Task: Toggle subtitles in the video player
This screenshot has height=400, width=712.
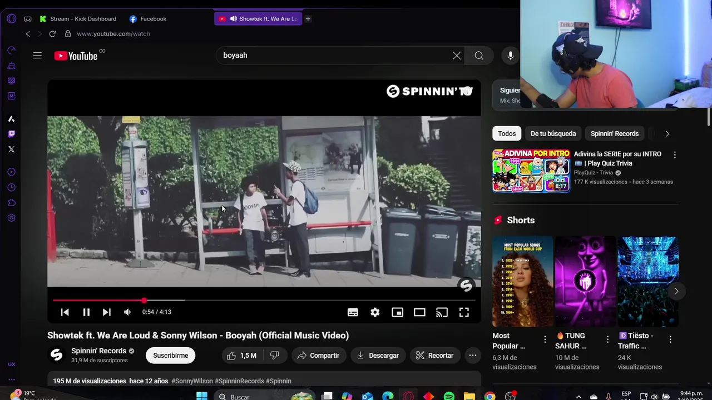Action: 353,312
